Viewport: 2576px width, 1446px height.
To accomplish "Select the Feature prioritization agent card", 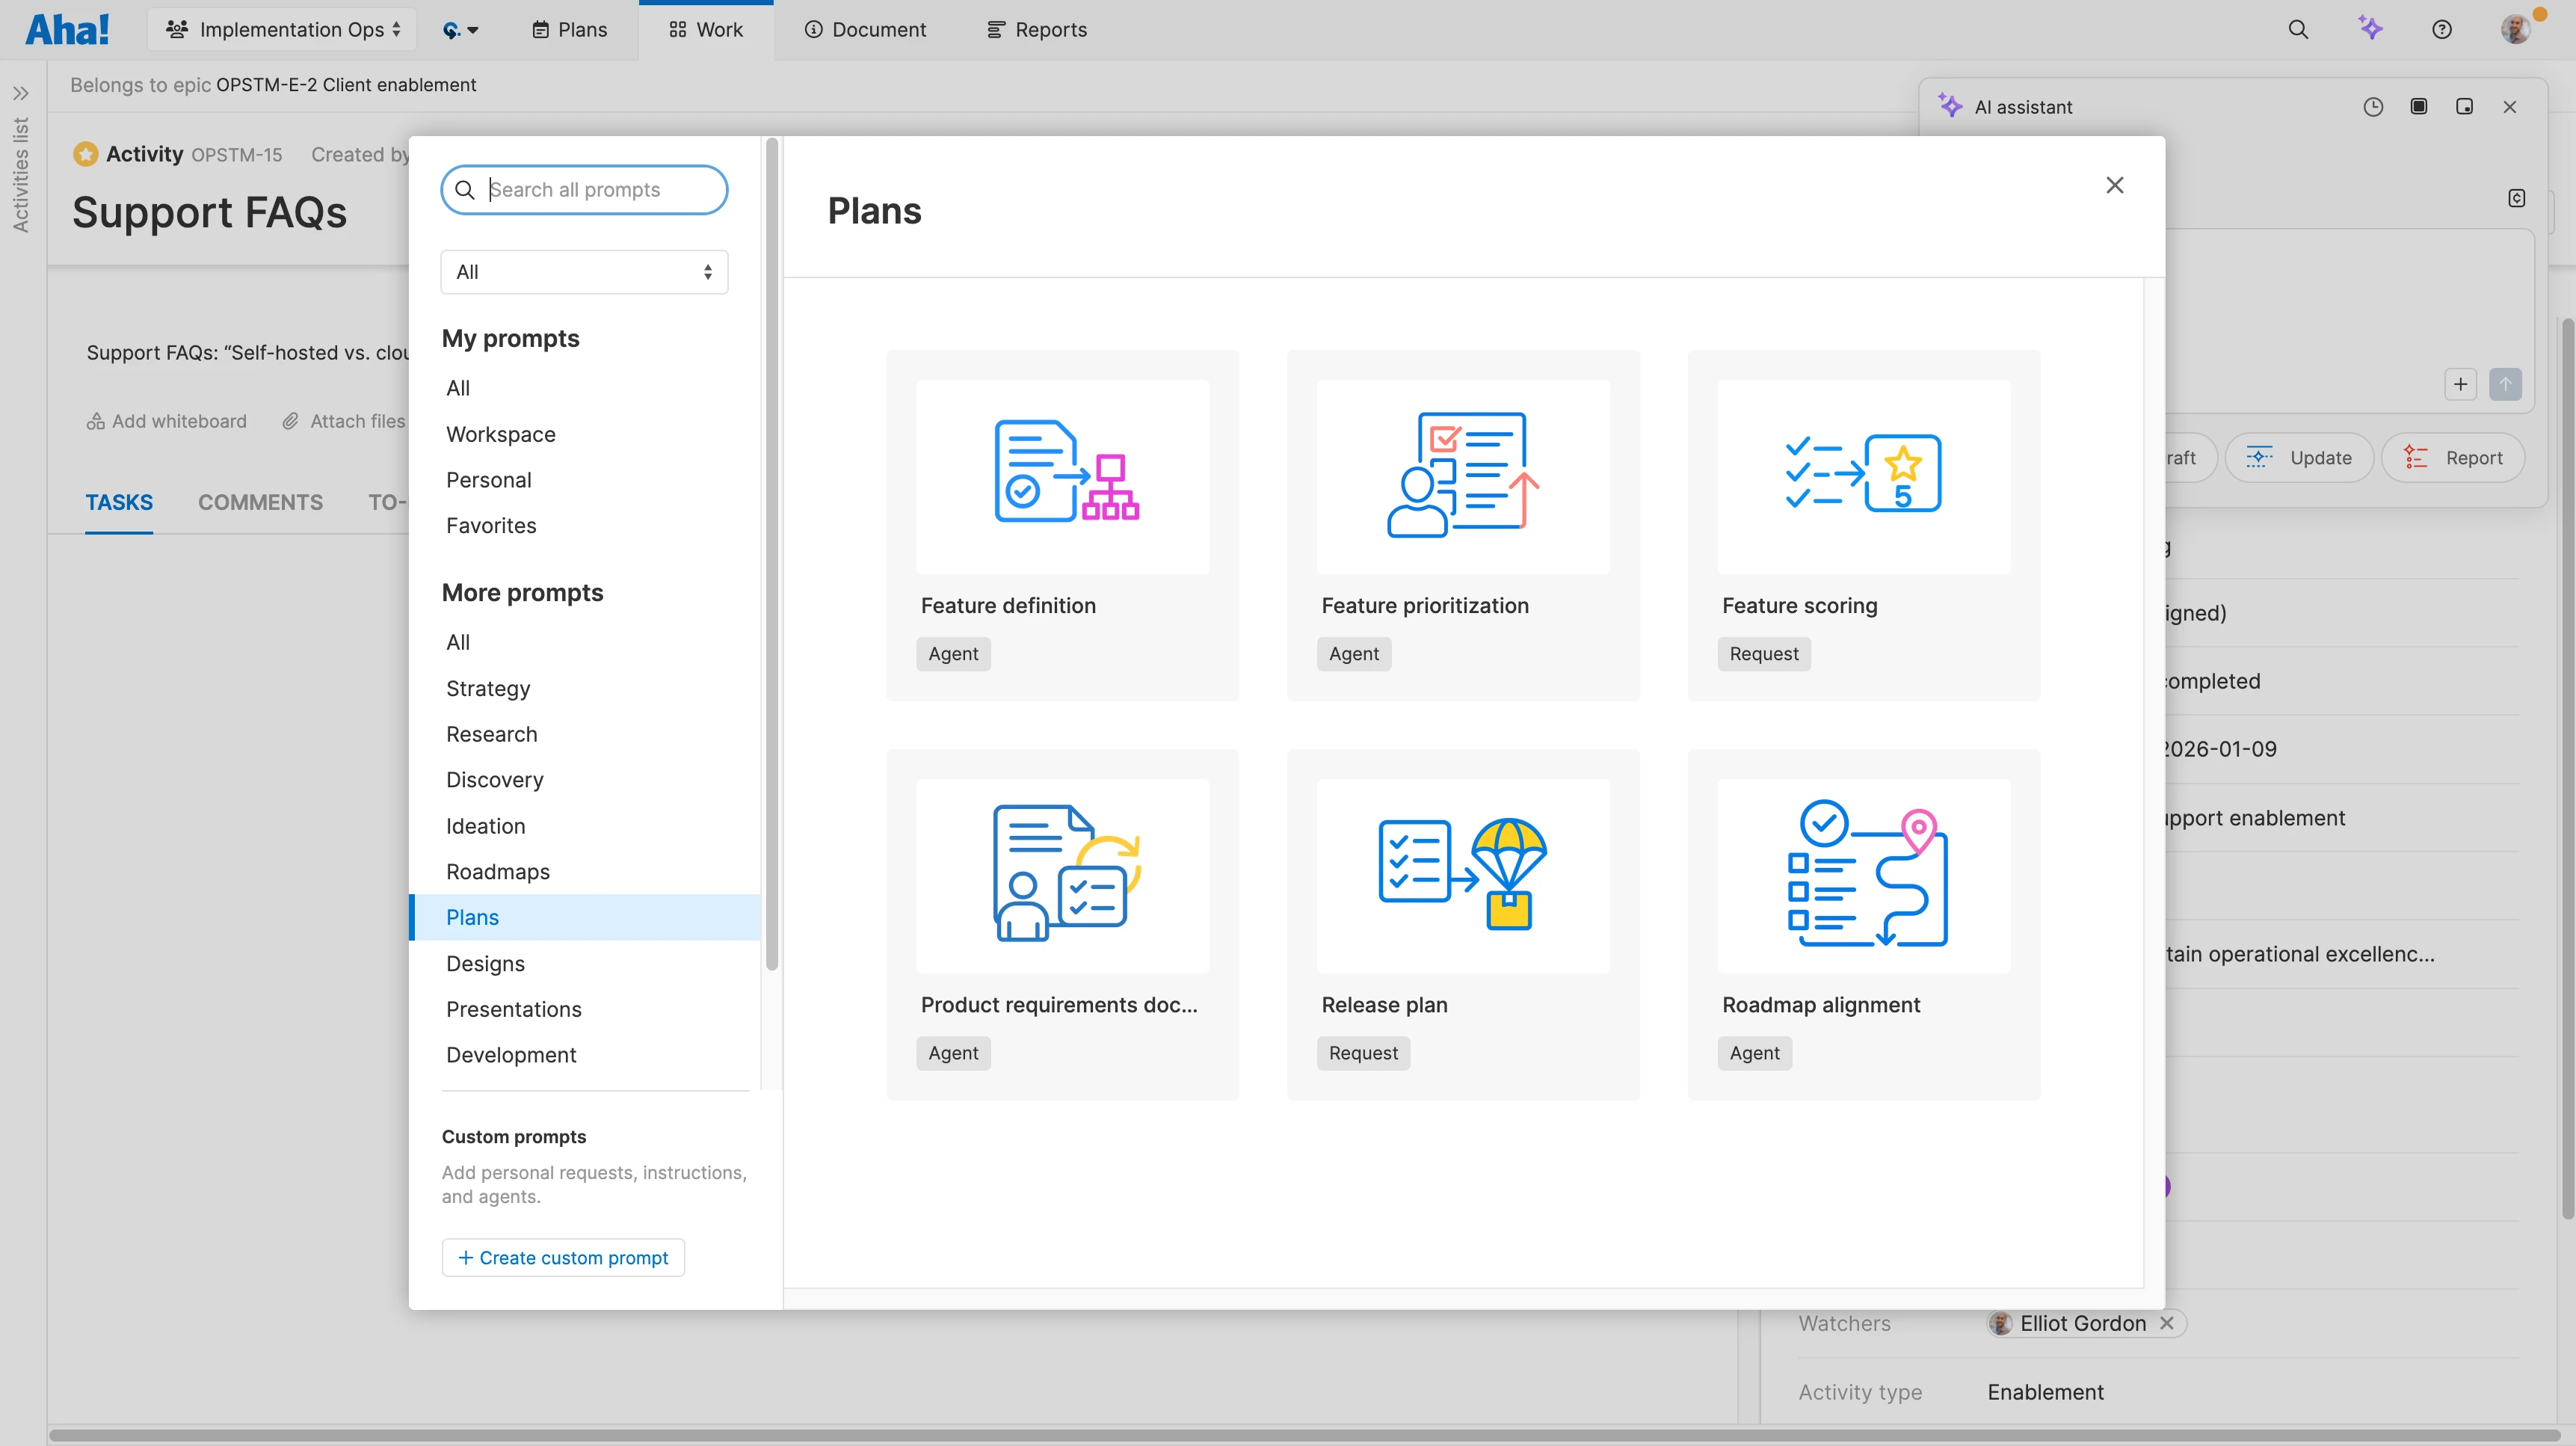I will [x=1462, y=525].
